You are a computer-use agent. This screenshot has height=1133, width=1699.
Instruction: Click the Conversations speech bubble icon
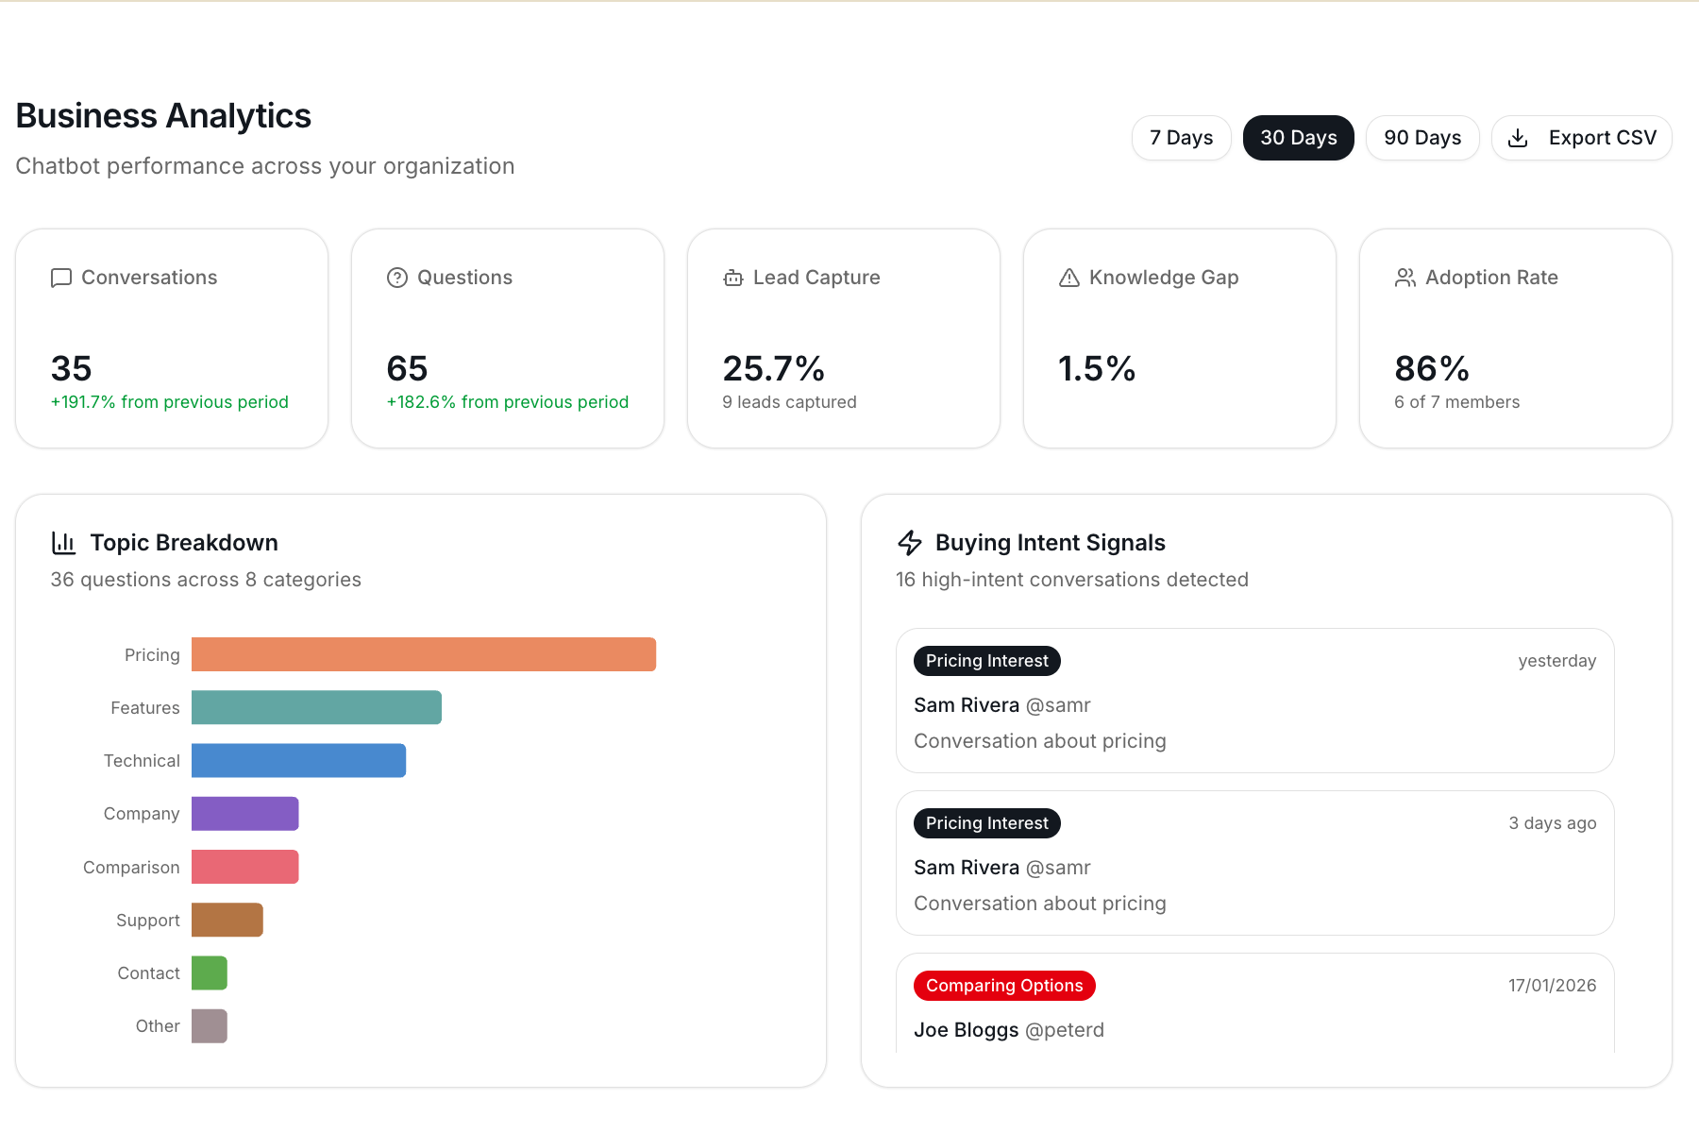[60, 278]
